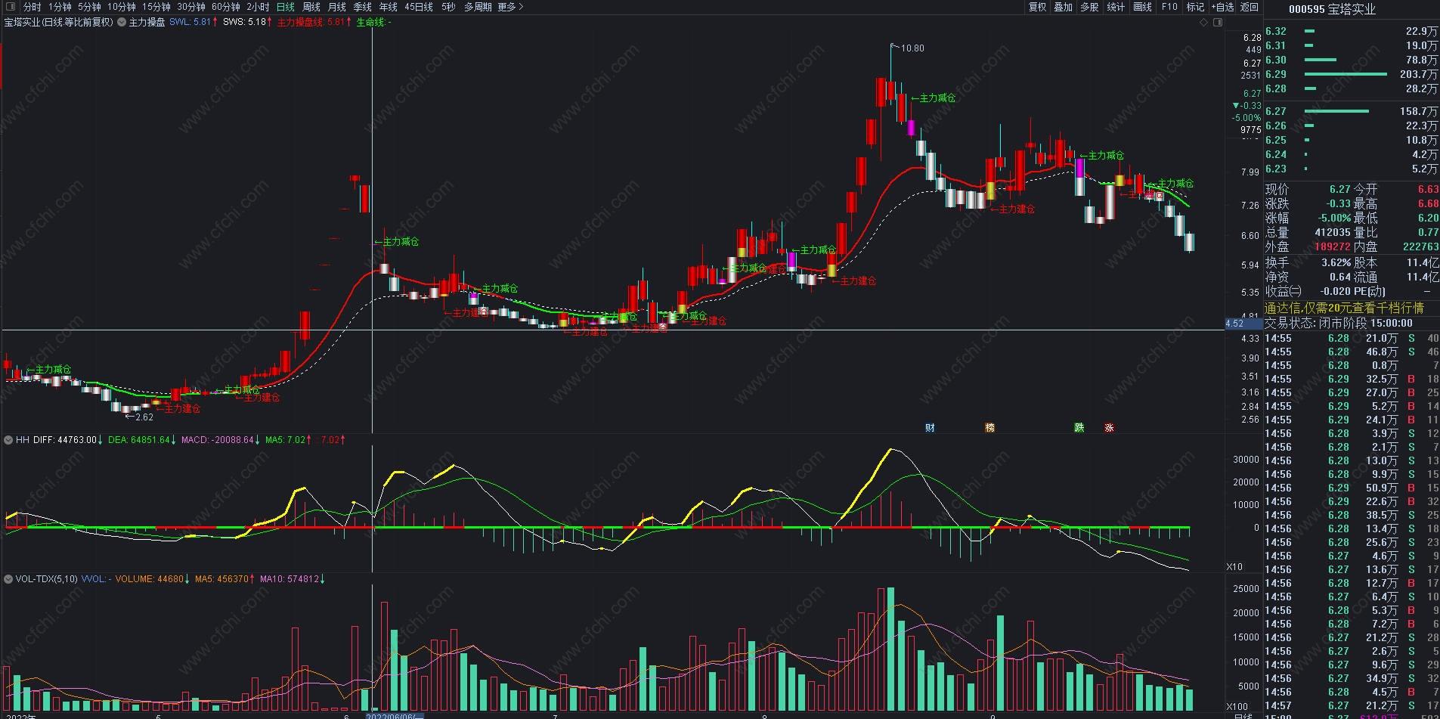The image size is (1440, 719).
Task: Click the buy order row at 6.27
Action: [x=1352, y=111]
